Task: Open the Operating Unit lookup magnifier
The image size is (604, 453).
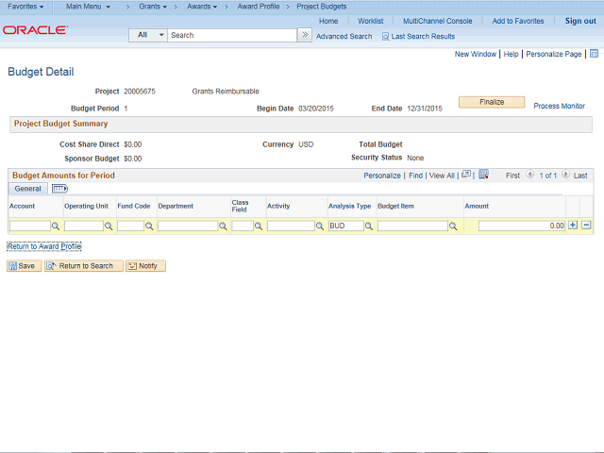Action: (x=109, y=226)
